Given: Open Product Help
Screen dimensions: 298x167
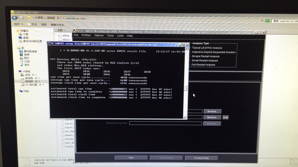Looking at the screenshot, I should [202, 158].
